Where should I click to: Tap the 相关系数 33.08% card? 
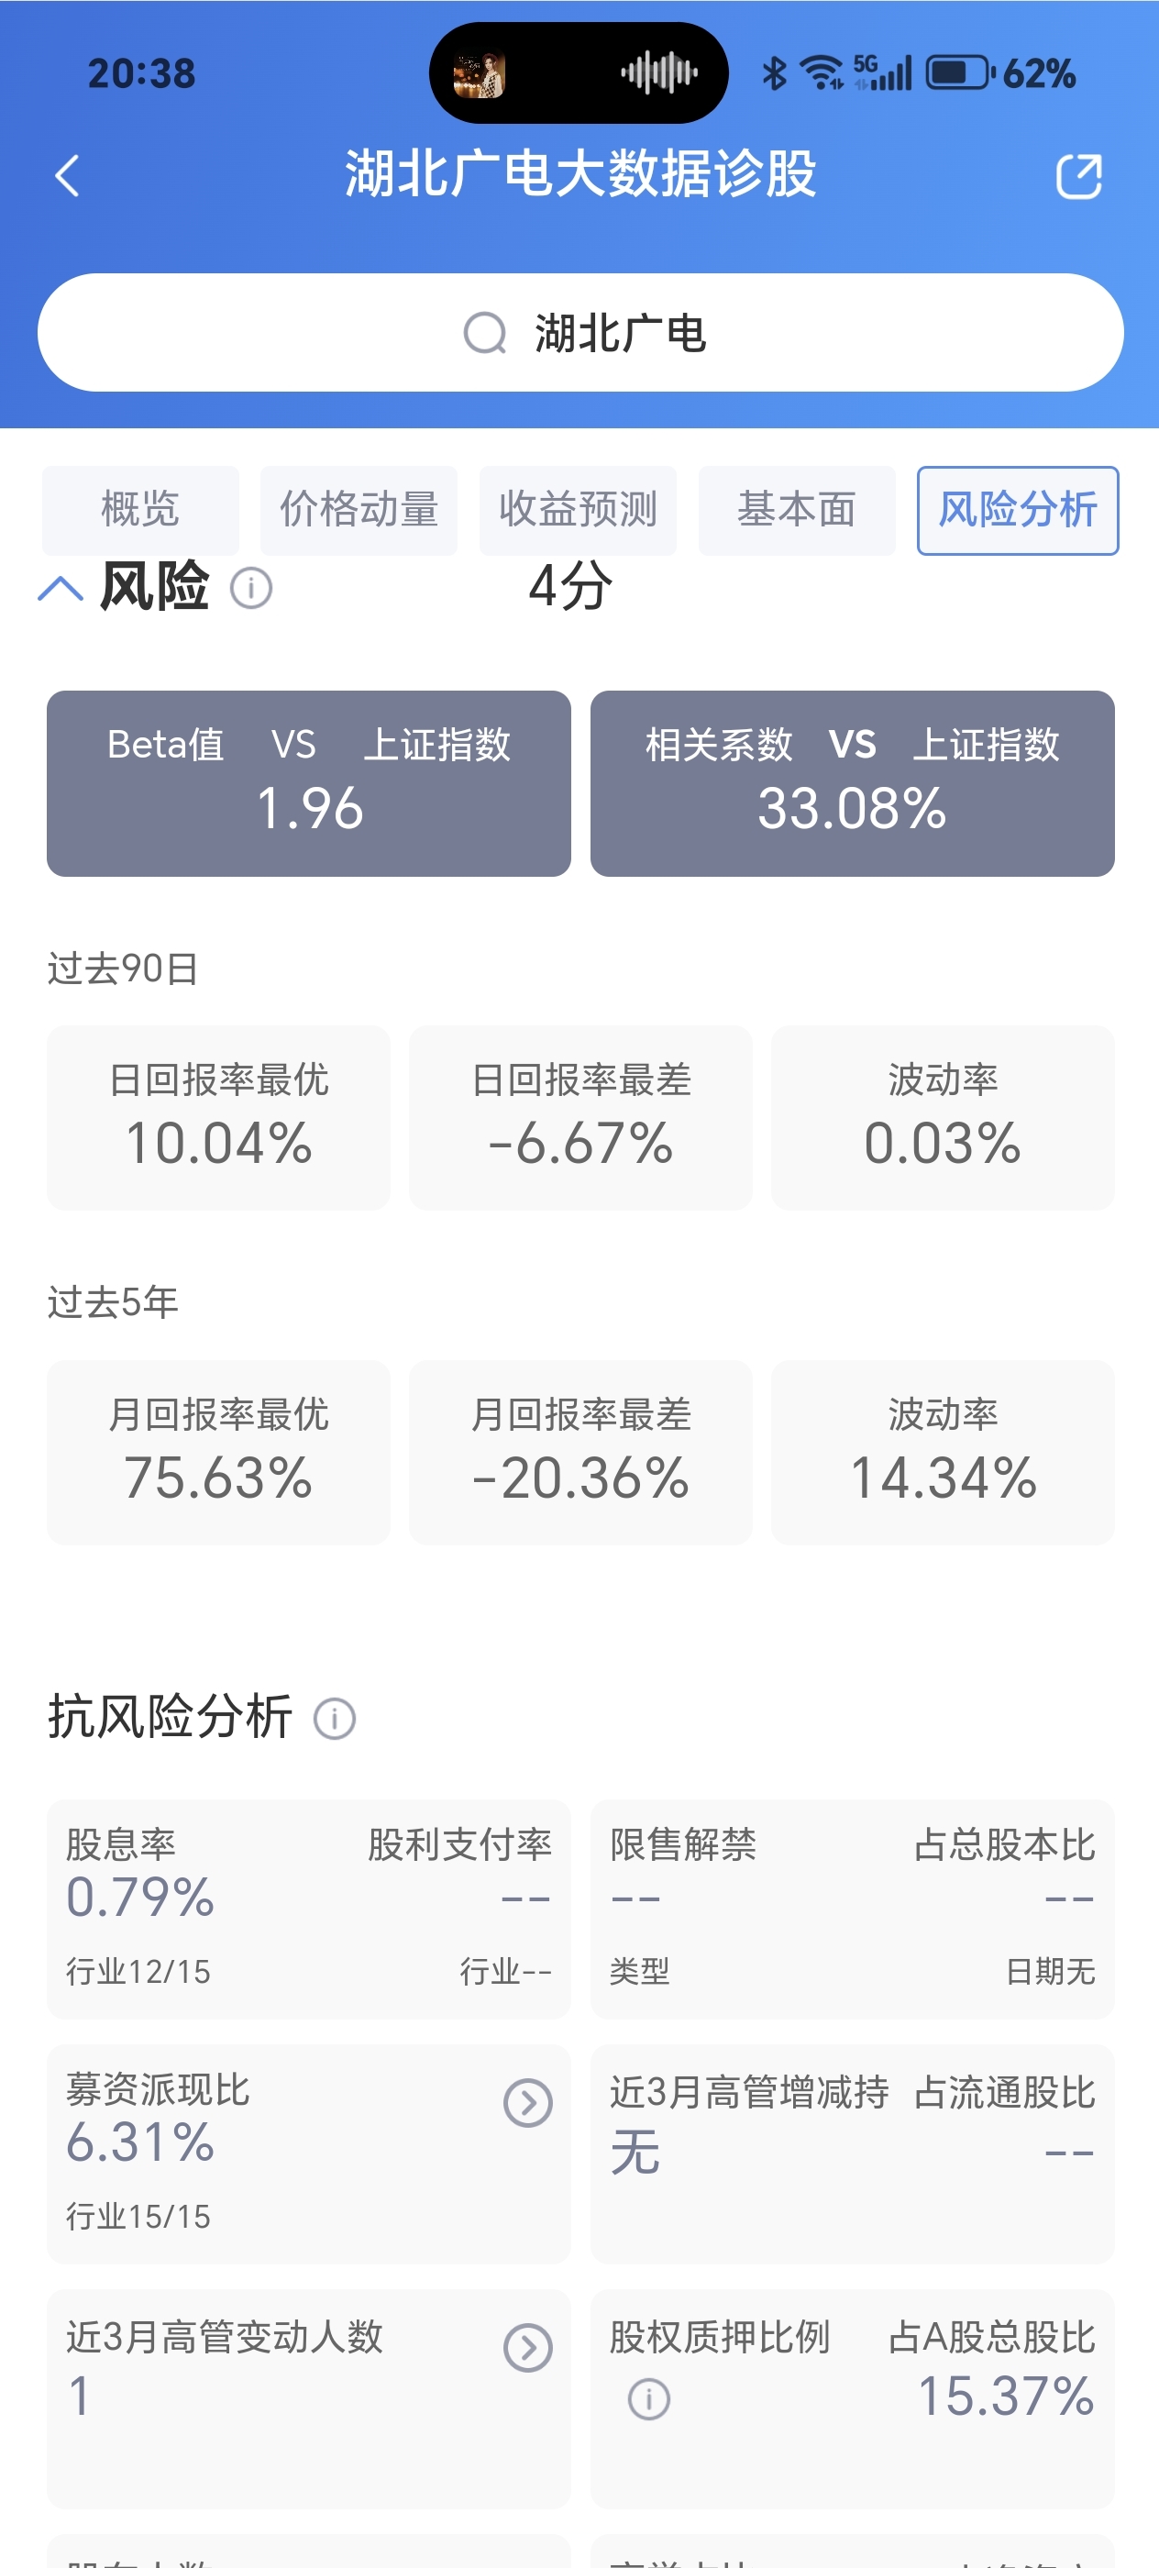tap(852, 783)
